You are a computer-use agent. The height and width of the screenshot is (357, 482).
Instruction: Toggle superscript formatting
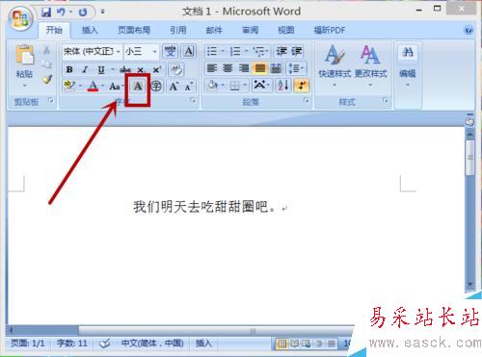pyautogui.click(x=156, y=69)
